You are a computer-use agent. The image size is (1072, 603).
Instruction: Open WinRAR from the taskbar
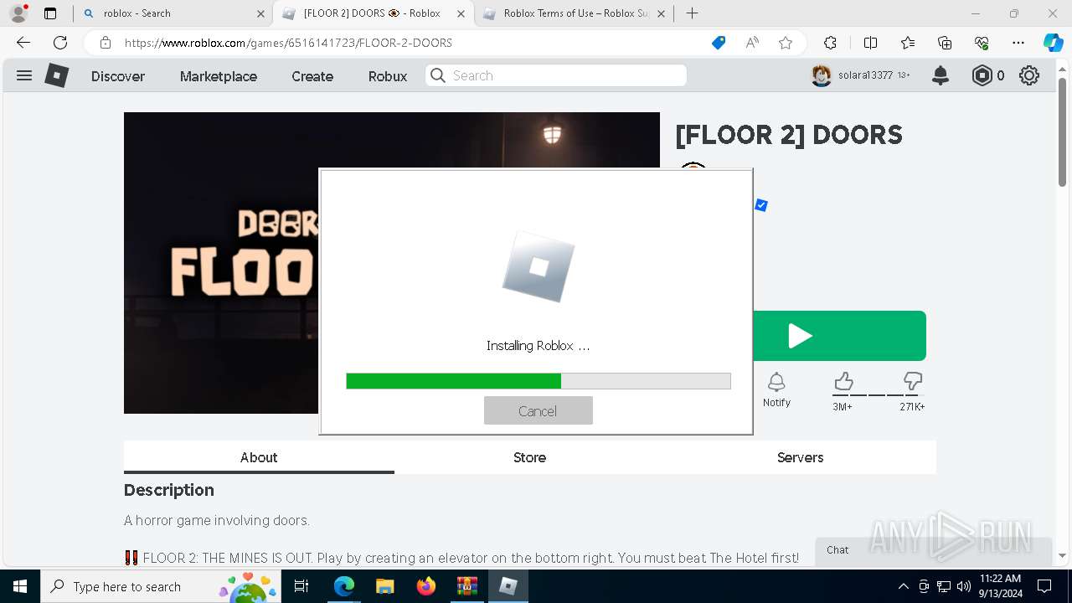[x=466, y=586]
